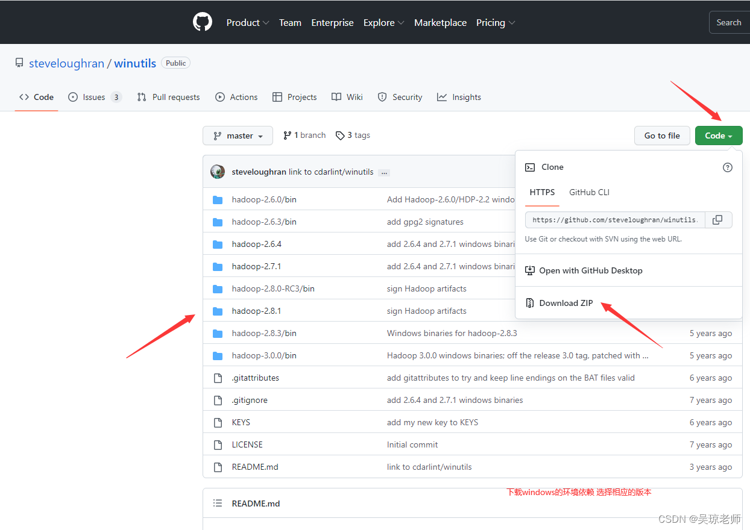Open the Insights tab

pyautogui.click(x=459, y=97)
